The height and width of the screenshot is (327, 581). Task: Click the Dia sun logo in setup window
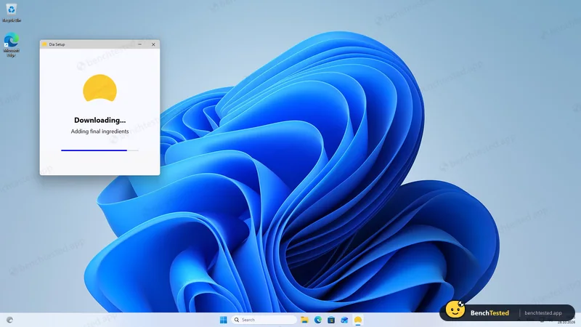click(99, 88)
